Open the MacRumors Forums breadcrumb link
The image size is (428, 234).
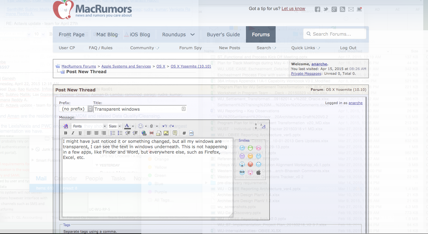pyautogui.click(x=79, y=66)
